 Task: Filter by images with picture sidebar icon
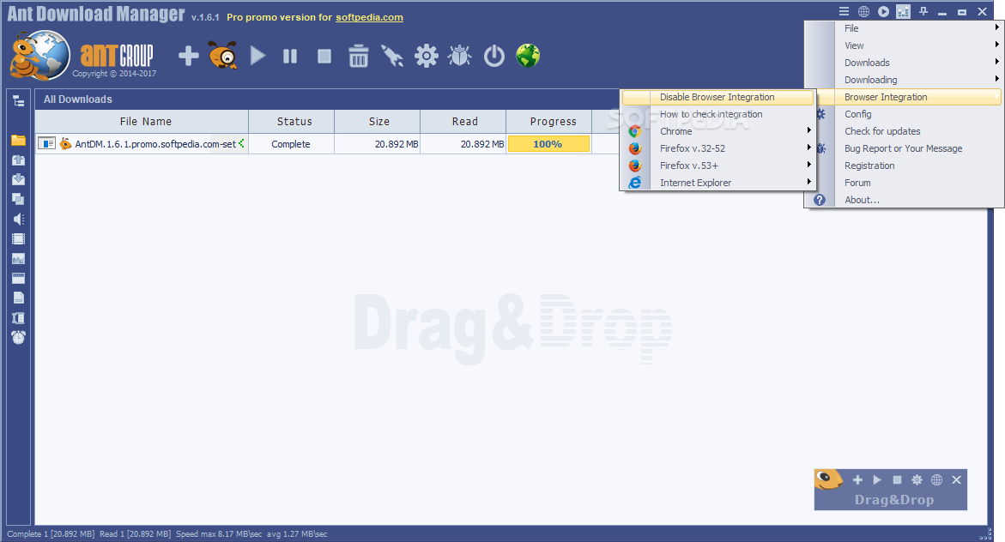(x=19, y=259)
